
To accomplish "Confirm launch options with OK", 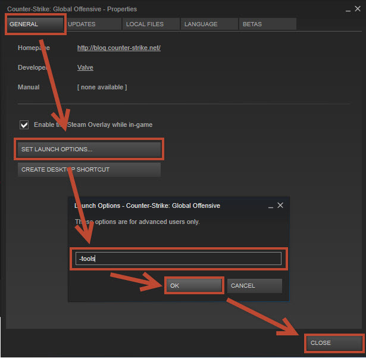I will [x=194, y=285].
